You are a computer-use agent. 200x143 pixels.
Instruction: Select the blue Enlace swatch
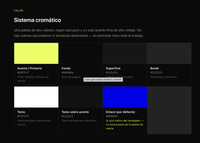pyautogui.click(x=125, y=97)
